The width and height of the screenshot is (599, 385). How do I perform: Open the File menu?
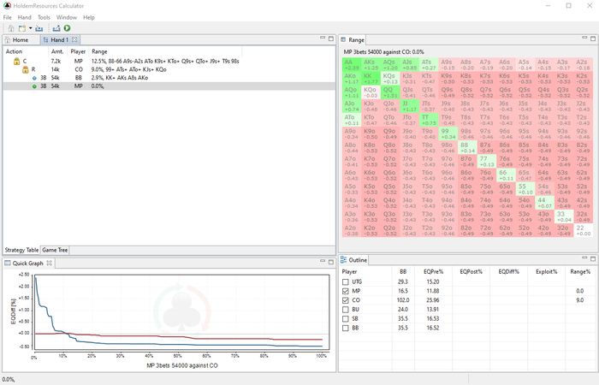click(7, 18)
